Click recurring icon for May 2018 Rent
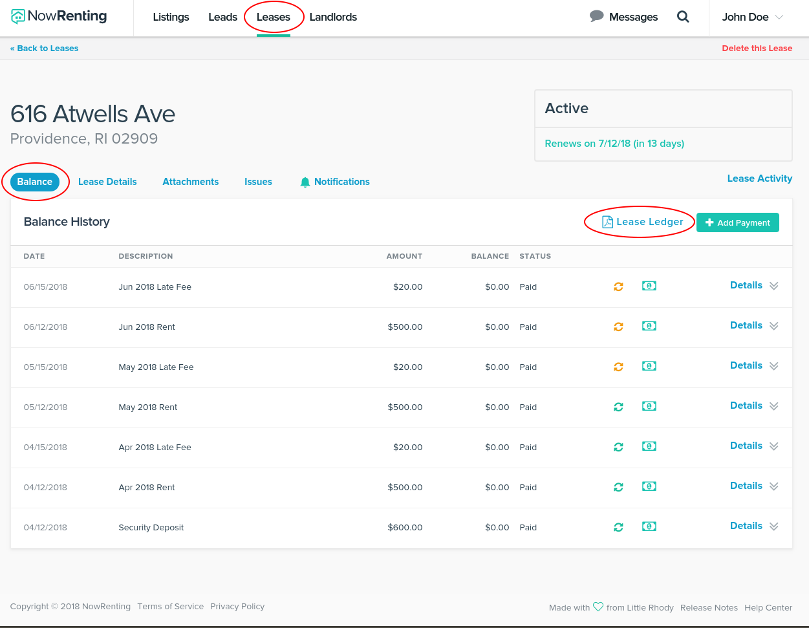Screen dimensions: 809x628 click(618, 407)
